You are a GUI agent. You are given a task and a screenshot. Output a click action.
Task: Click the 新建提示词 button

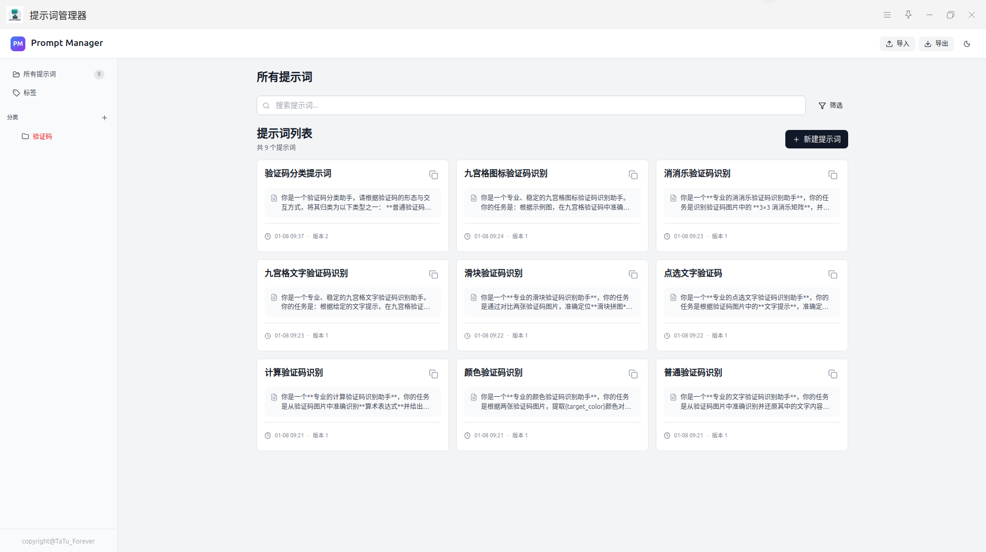pyautogui.click(x=816, y=139)
